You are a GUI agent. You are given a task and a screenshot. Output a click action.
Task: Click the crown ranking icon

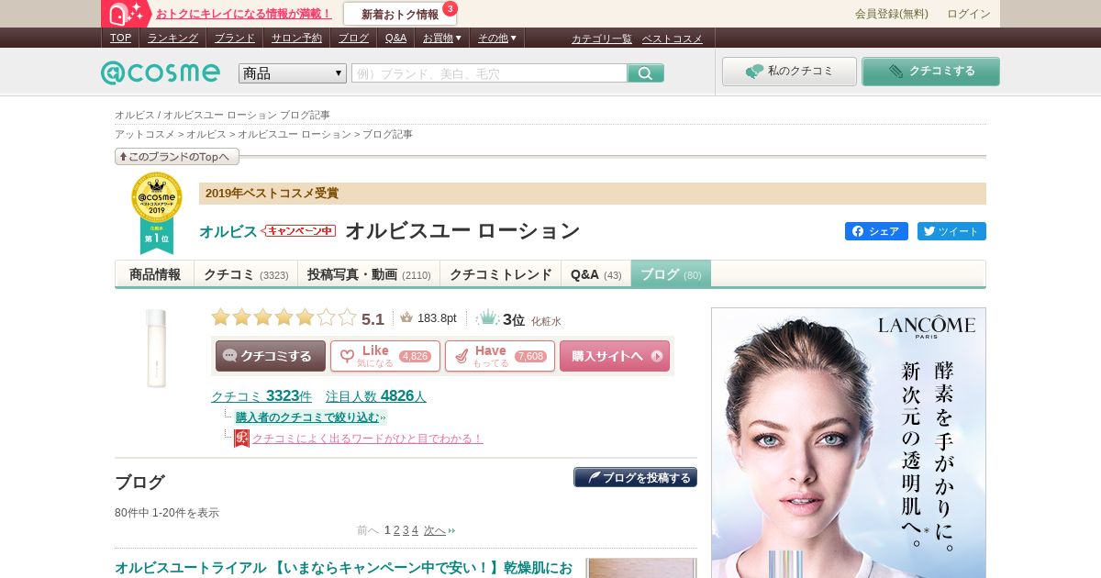coord(488,317)
